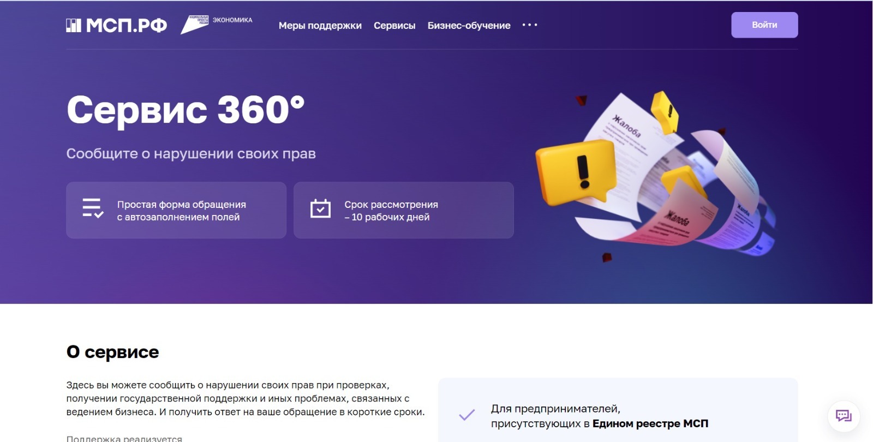Click the О сервисе heading

click(112, 352)
